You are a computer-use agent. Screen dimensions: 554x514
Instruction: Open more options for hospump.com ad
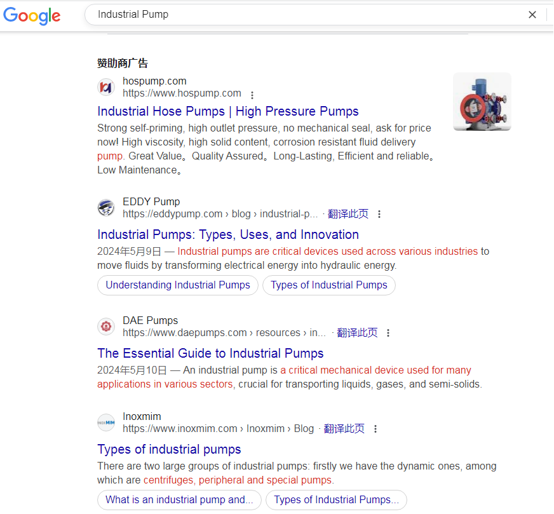point(252,95)
